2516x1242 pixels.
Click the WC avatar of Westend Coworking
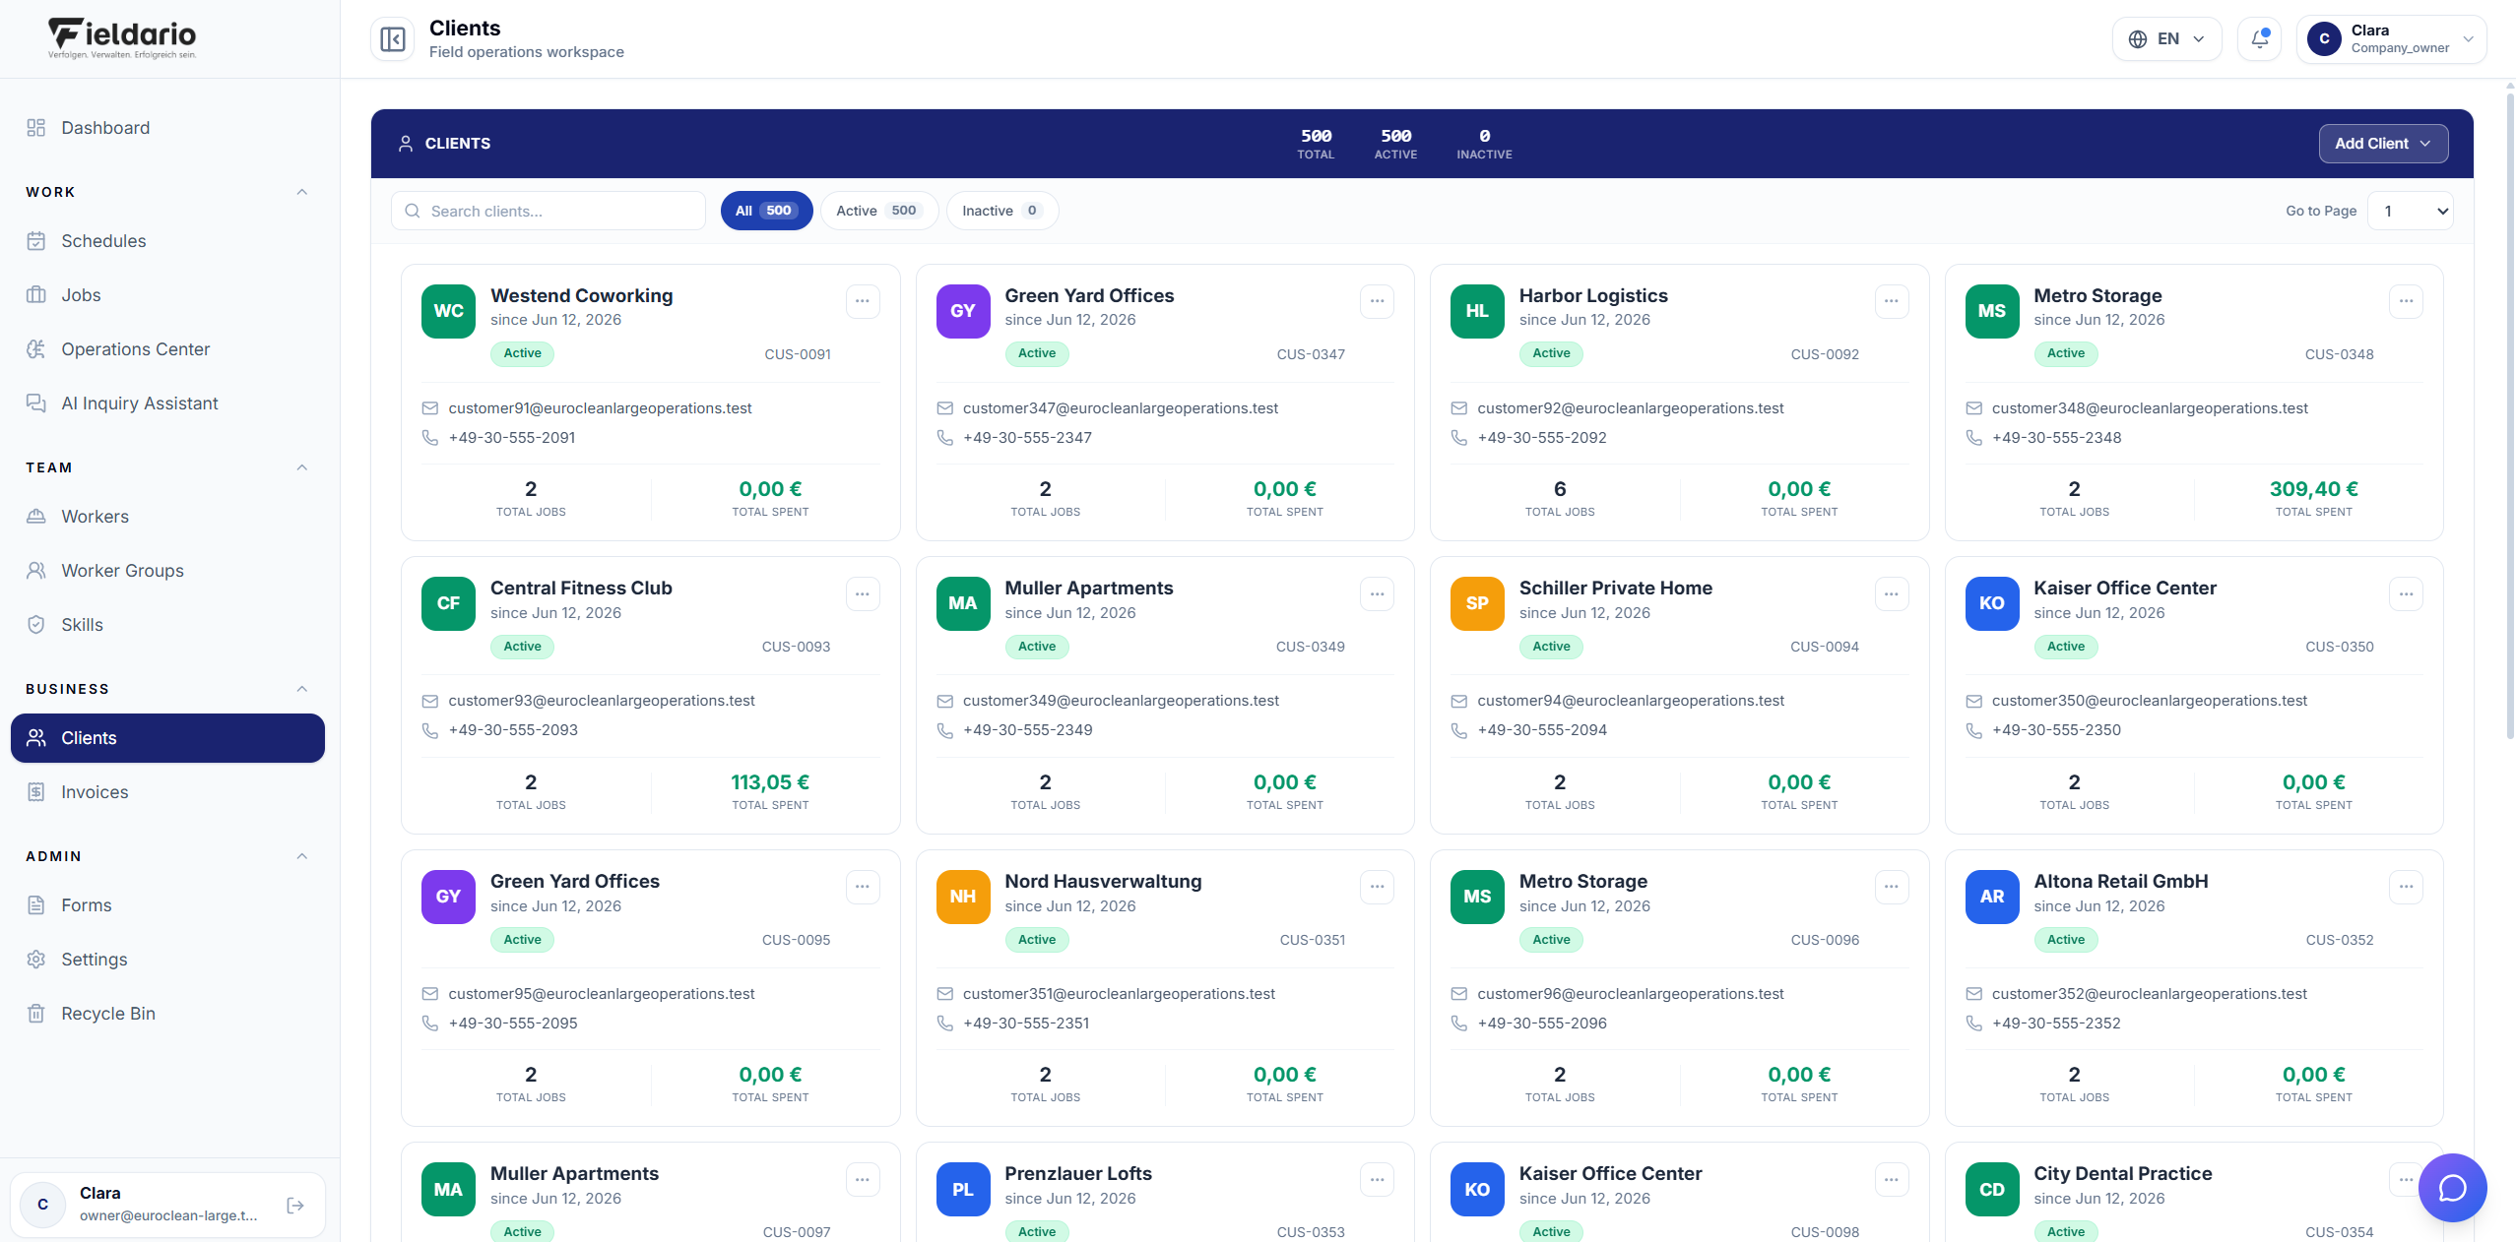click(x=448, y=311)
